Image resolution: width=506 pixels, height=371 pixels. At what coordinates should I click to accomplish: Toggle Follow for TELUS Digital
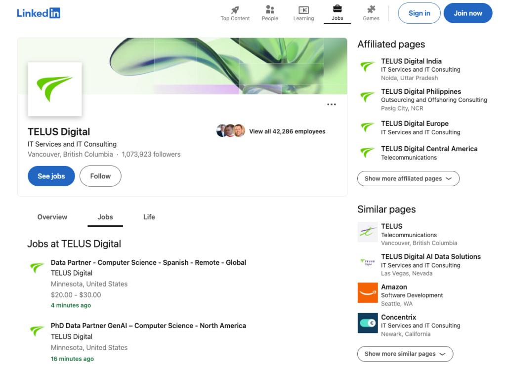click(x=100, y=176)
